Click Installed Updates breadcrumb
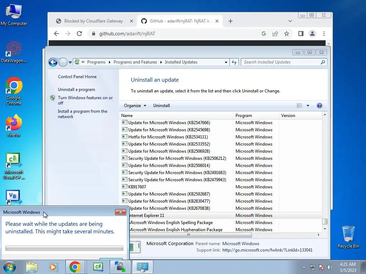The height and width of the screenshot is (274, 366). pos(181,62)
